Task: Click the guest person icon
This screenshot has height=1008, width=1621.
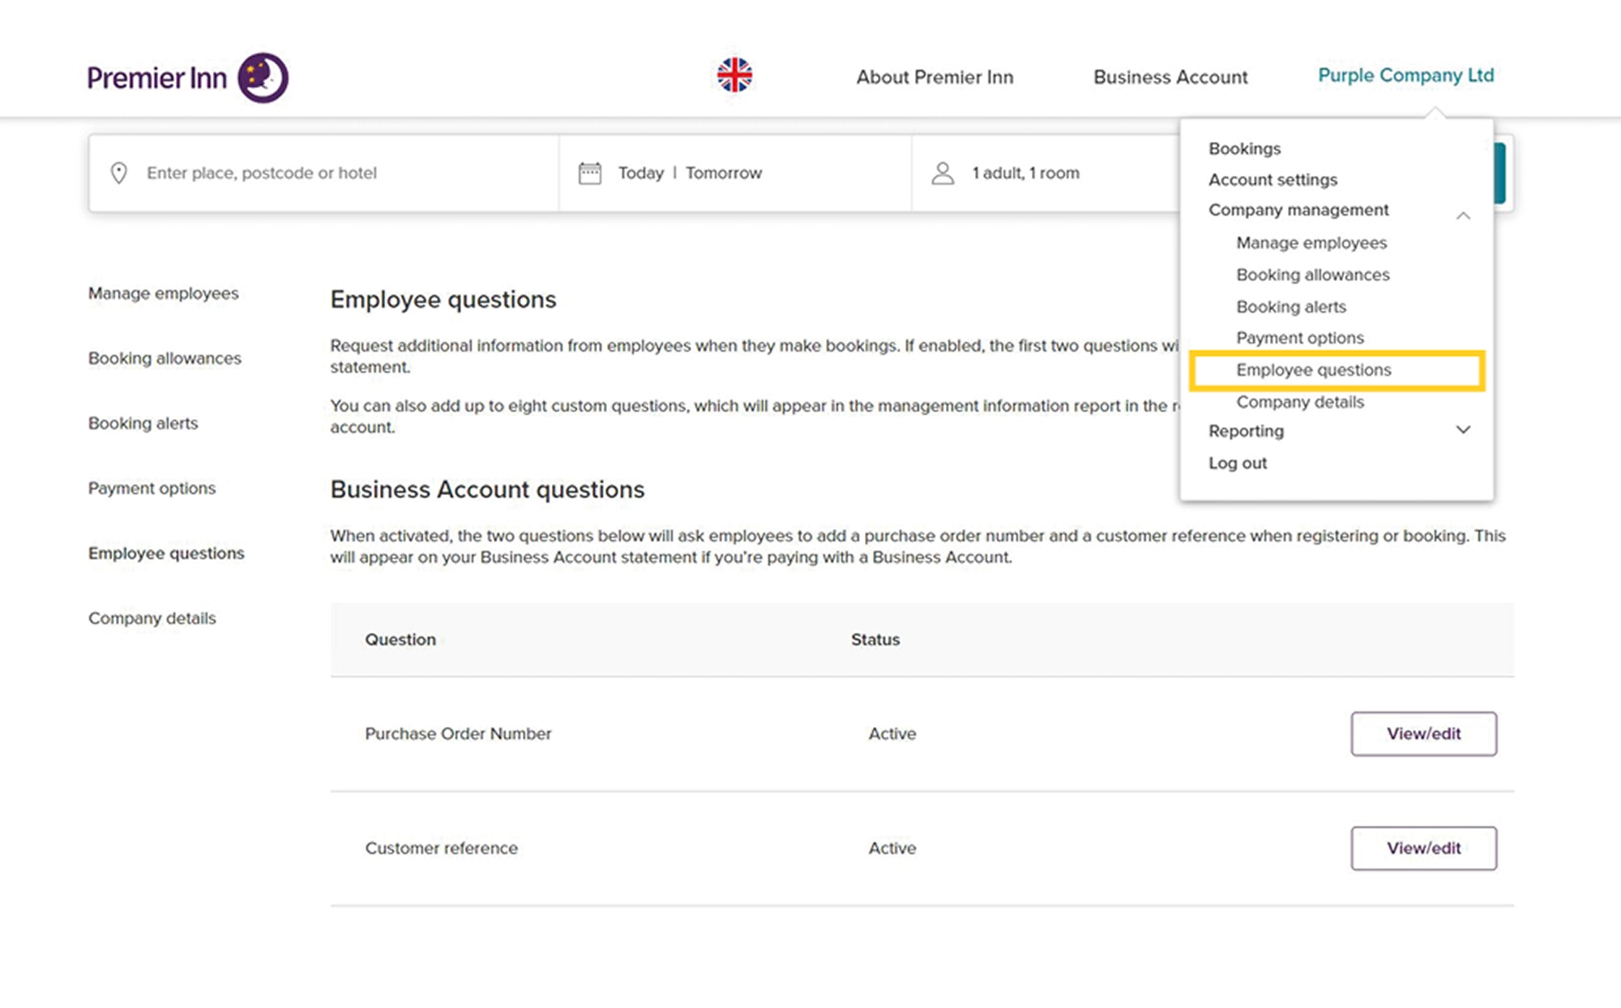Action: coord(943,173)
